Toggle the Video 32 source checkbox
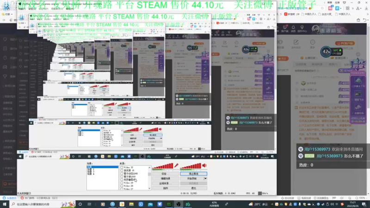Image resolution: width=370 pixels, height=208 pixels. click(x=122, y=167)
